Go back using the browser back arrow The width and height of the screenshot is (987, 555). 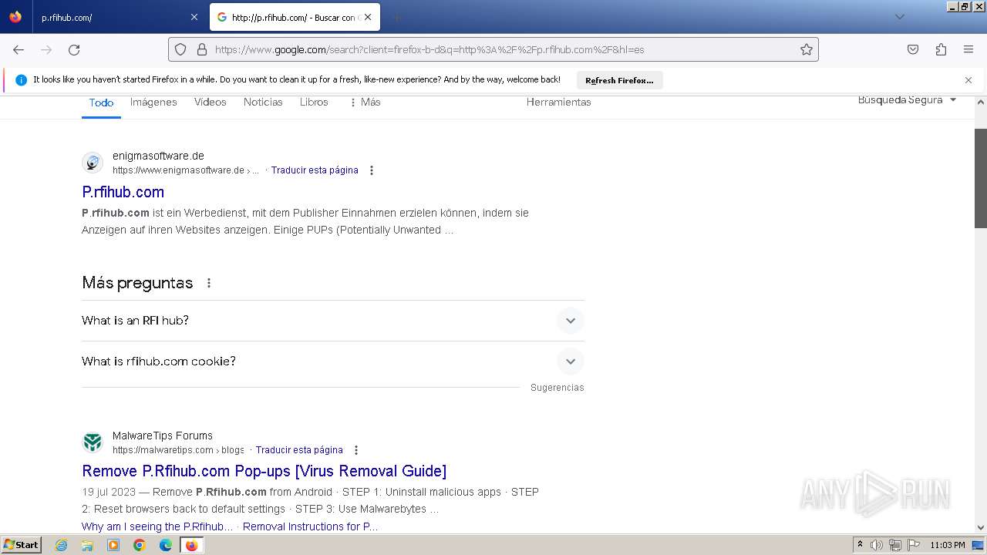point(19,49)
